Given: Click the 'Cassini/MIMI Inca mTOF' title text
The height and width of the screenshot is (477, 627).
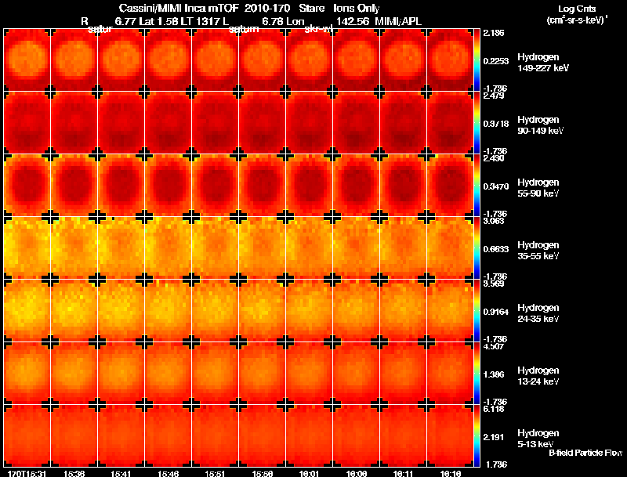Looking at the screenshot, I should tap(179, 9).
